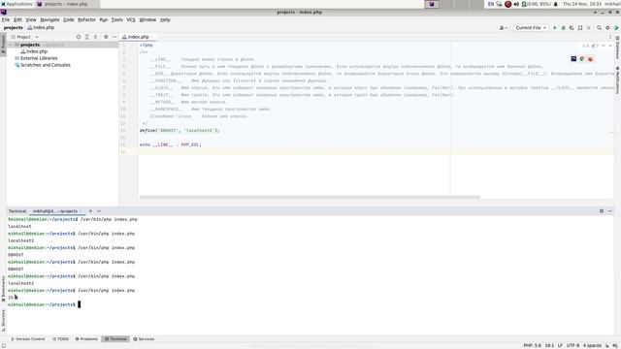This screenshot has height=349, width=621.
Task: Open Search Everywhere magnifier icon
Action: coord(600,28)
